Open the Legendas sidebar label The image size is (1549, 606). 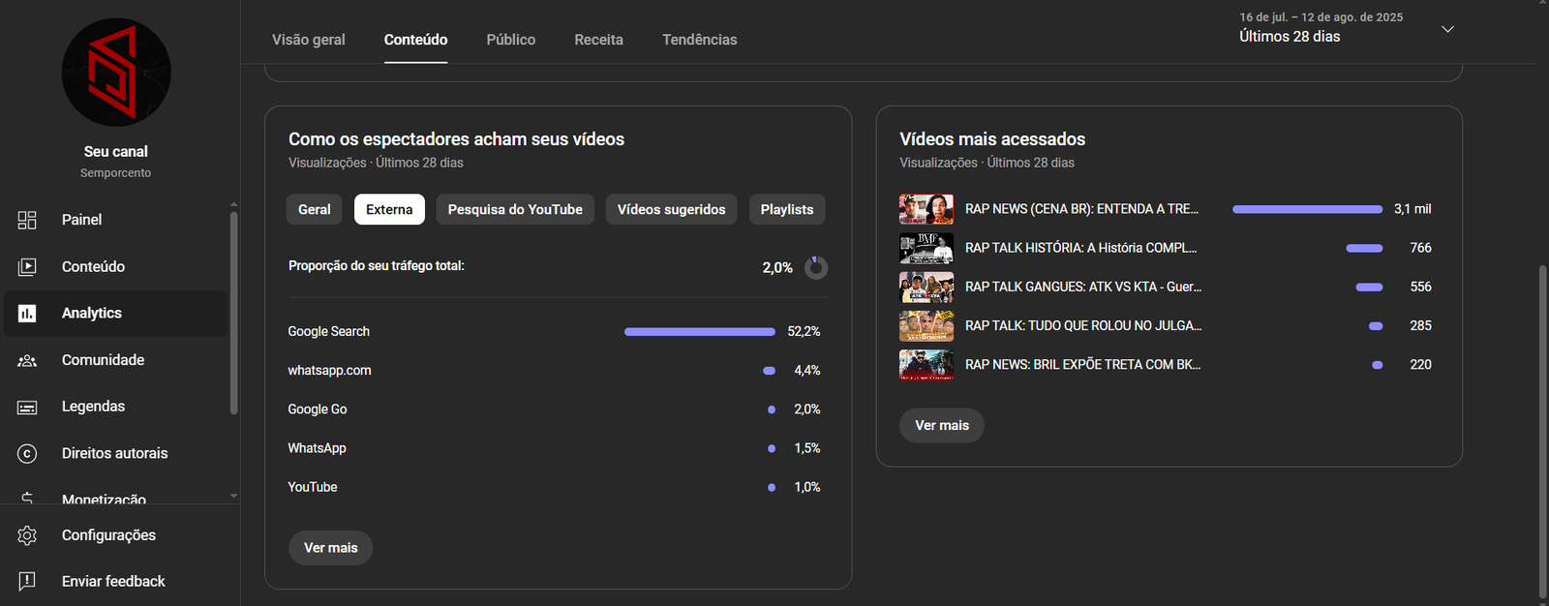click(93, 407)
